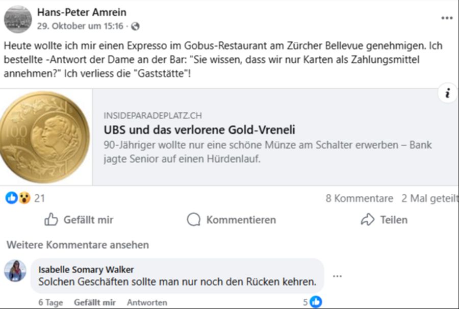The width and height of the screenshot is (459, 309).
Task: Click the speech bubble Kommentieren icon
Action: pyautogui.click(x=194, y=219)
